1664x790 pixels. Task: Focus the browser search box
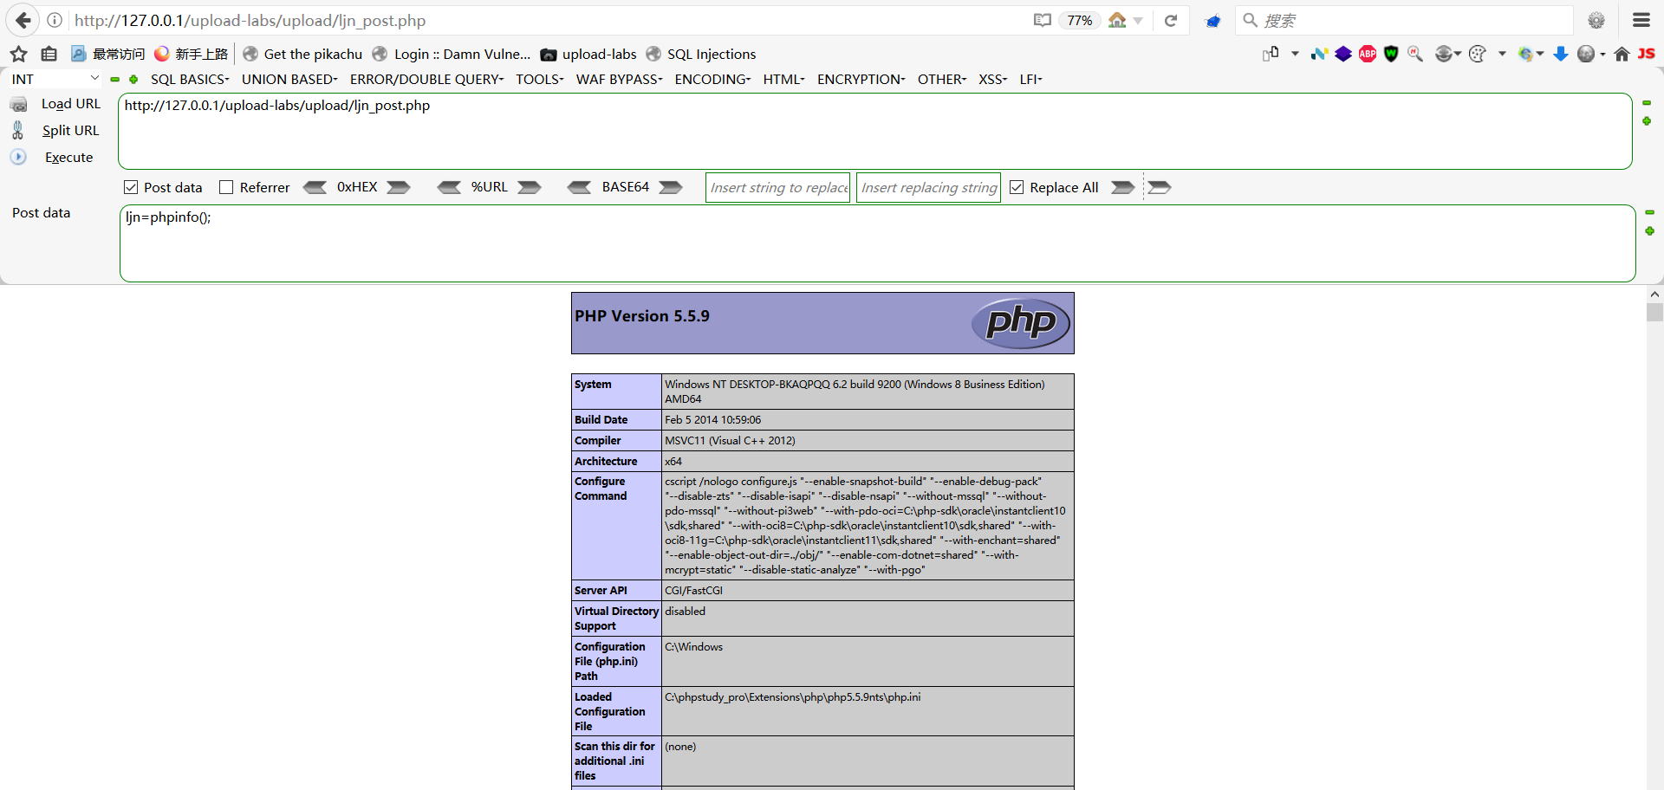coord(1404,20)
